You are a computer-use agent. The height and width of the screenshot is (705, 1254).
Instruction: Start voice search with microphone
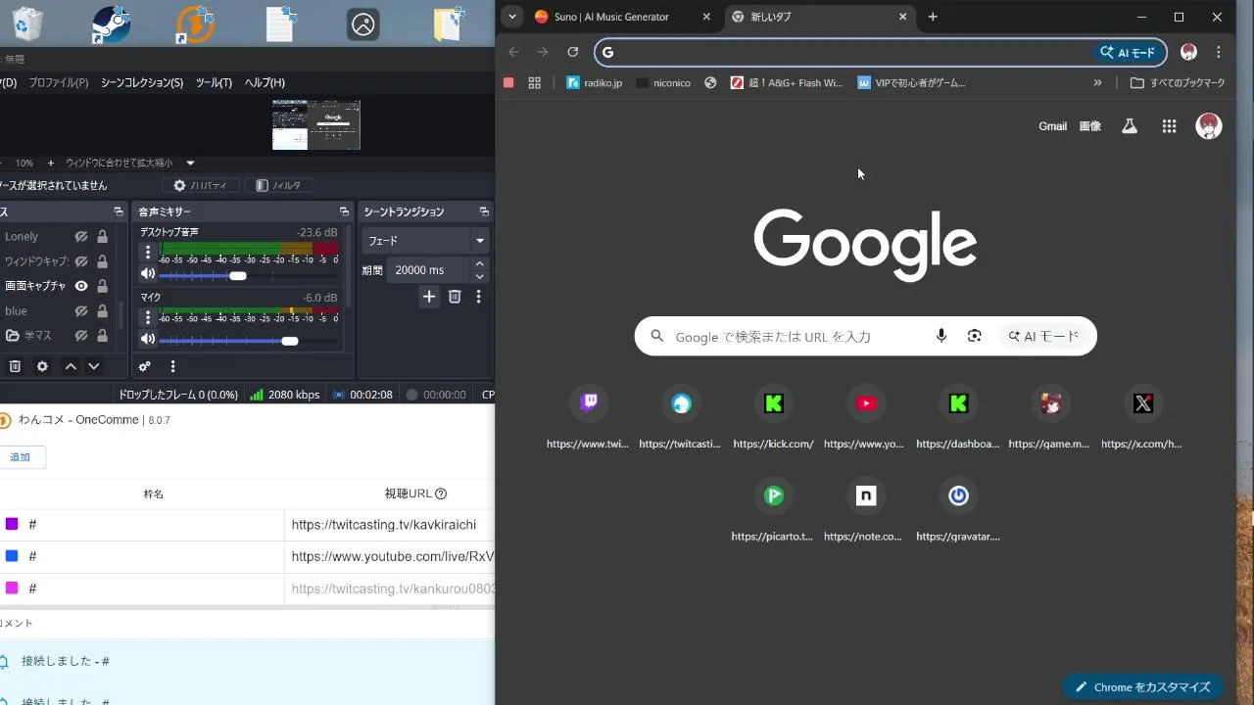coord(940,336)
